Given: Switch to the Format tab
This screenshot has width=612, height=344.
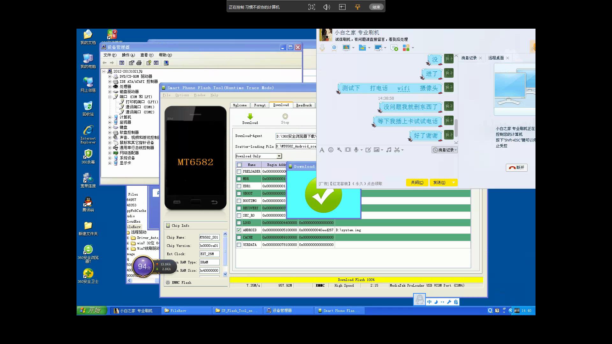Looking at the screenshot, I should click(x=260, y=105).
